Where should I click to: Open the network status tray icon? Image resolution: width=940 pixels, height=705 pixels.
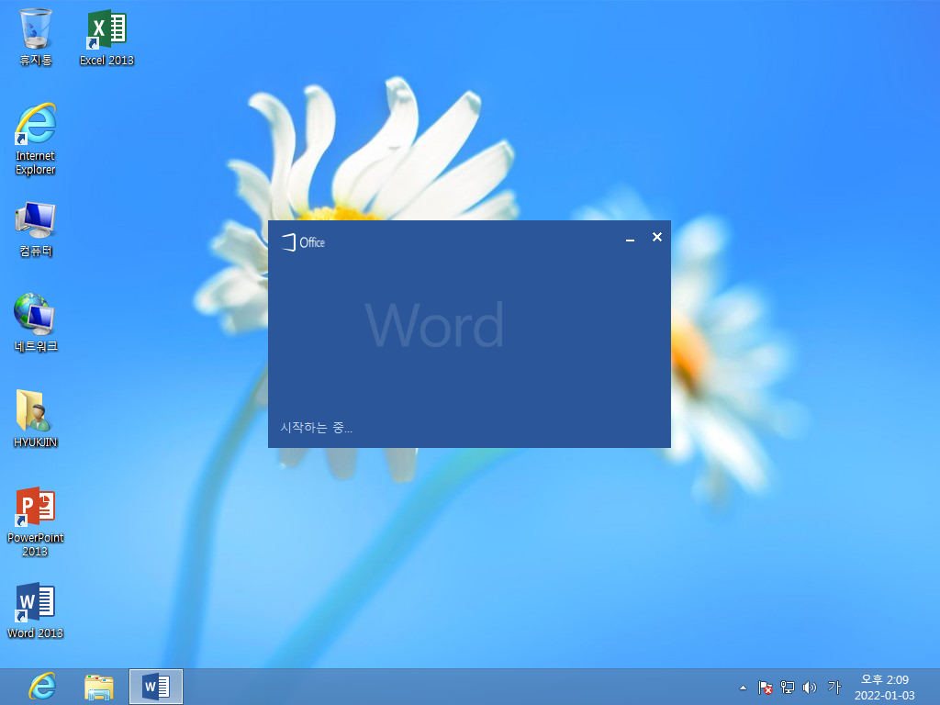point(787,688)
